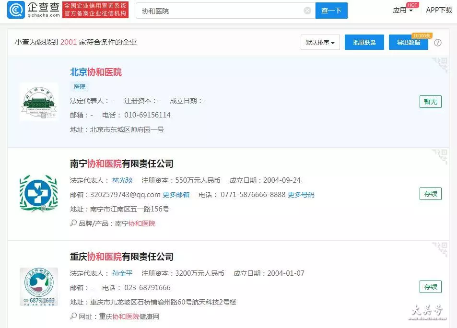
Task: Expand the 默认排序 sorting dropdown
Action: pos(320,42)
